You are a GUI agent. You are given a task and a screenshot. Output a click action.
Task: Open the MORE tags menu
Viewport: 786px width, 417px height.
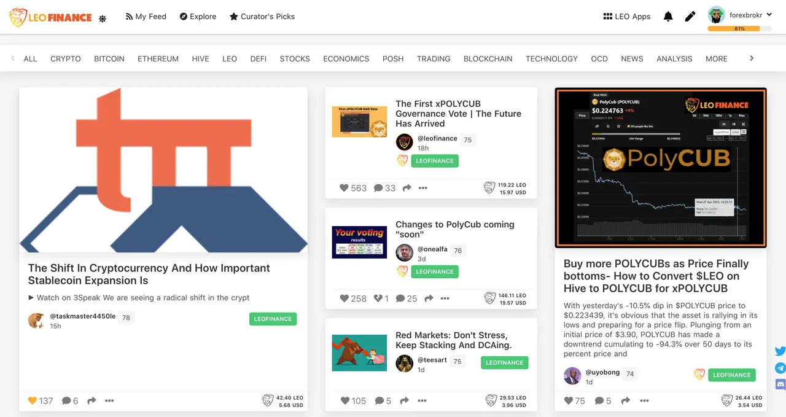point(717,59)
